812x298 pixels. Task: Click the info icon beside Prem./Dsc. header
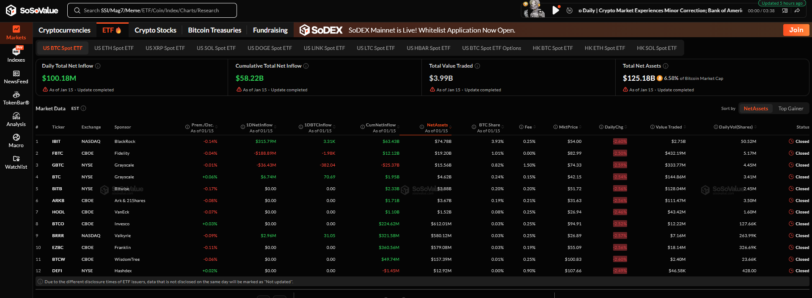pyautogui.click(x=187, y=127)
